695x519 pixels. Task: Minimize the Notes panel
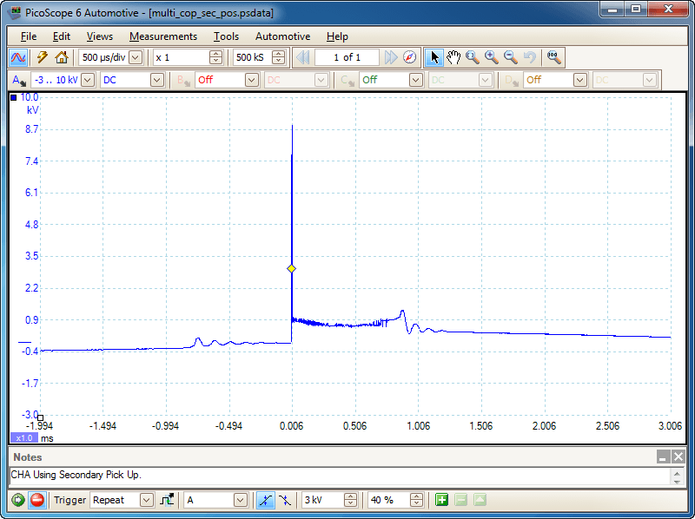(663, 457)
